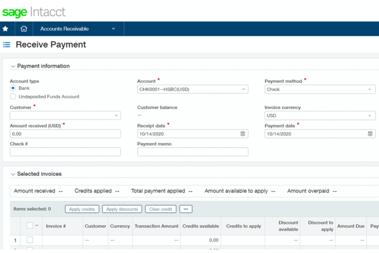
Task: Click the Customer column header in table
Action: click(x=95, y=226)
